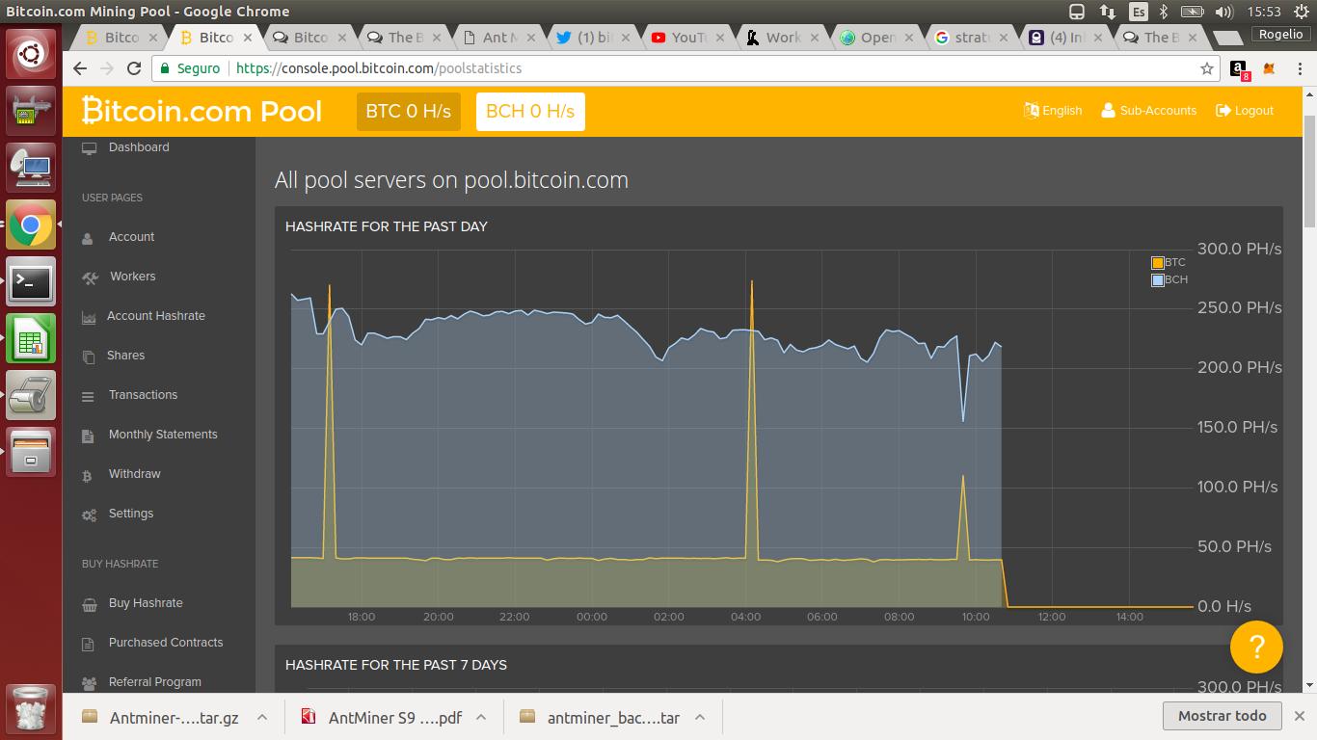Click the Buy Hashrate basket icon
1317x740 pixels.
coord(90,604)
